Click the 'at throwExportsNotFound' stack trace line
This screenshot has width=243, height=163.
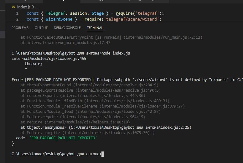(x=90, y=85)
